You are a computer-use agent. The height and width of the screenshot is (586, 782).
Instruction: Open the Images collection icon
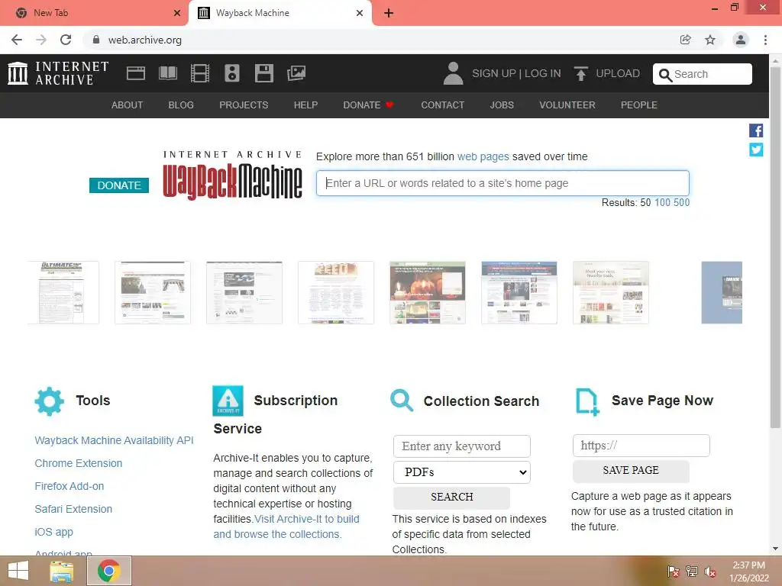pos(296,73)
